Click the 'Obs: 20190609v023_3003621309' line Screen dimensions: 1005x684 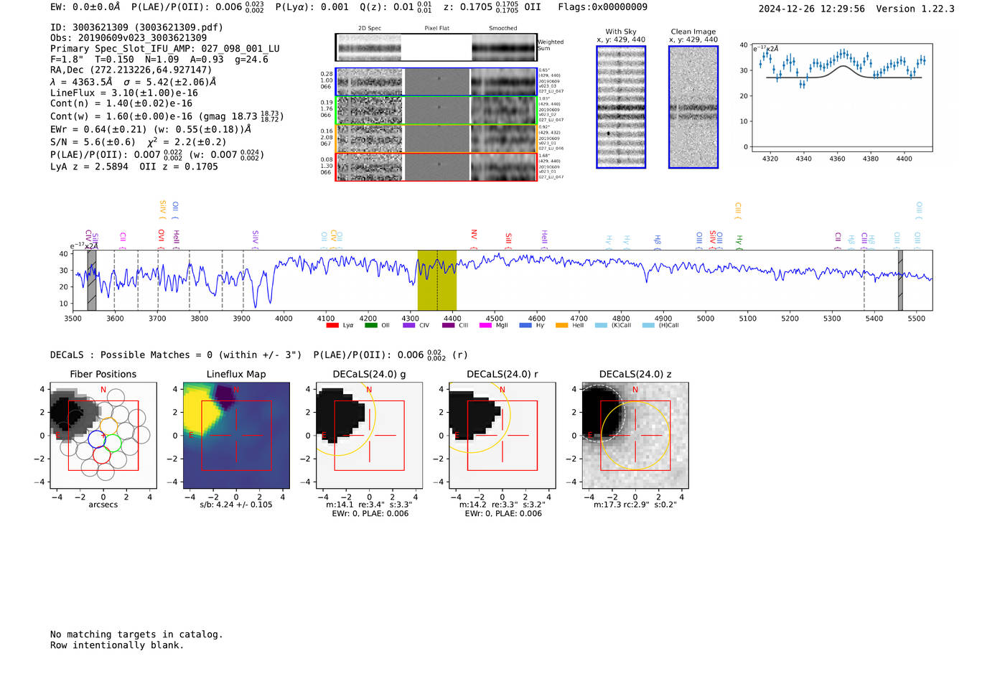click(x=128, y=38)
